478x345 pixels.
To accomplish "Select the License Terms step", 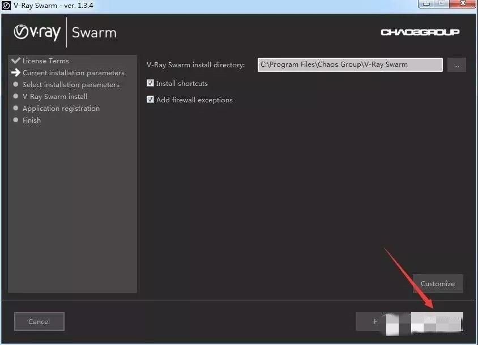I will pyautogui.click(x=45, y=61).
